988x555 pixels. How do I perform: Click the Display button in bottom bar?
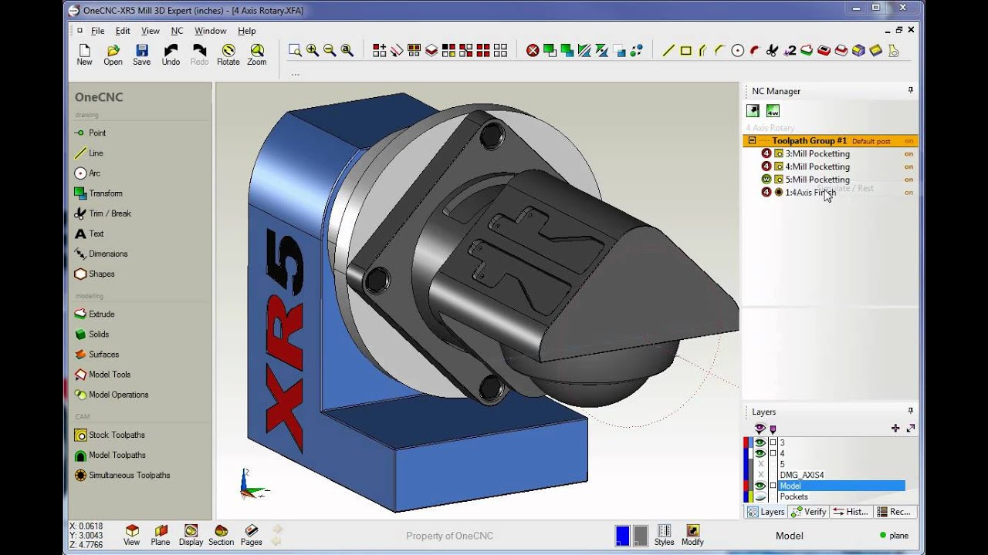[191, 535]
